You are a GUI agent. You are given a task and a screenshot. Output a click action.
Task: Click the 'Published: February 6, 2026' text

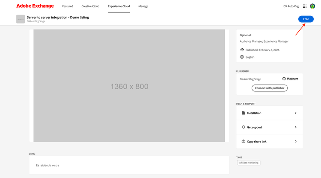[x=262, y=50]
